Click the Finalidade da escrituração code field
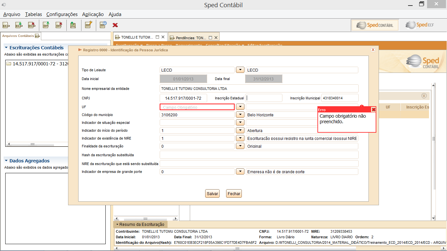The width and height of the screenshot is (447, 251). point(197,146)
